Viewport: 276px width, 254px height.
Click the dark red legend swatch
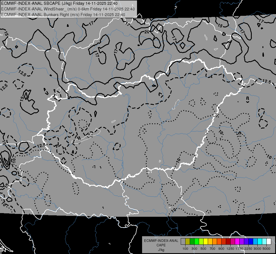(x=228, y=241)
